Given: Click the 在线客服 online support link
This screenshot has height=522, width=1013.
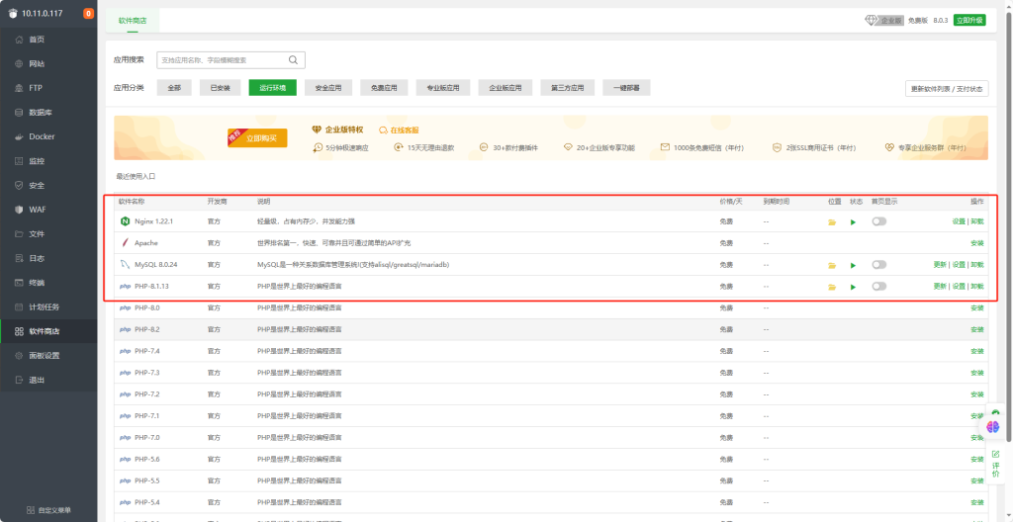Looking at the screenshot, I should click(400, 130).
